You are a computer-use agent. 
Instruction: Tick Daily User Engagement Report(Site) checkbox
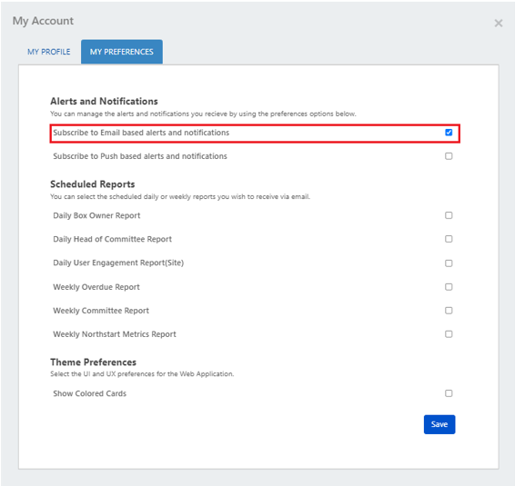[449, 263]
